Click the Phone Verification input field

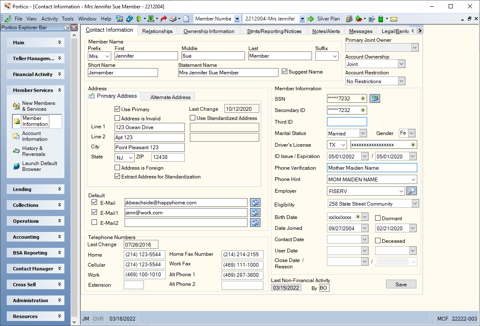point(372,168)
